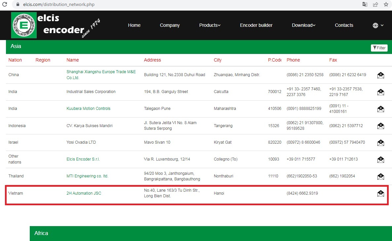Select Yosi Ovadia LTD name cell
Image resolution: width=392 pixels, height=241 pixels.
(x=81, y=142)
